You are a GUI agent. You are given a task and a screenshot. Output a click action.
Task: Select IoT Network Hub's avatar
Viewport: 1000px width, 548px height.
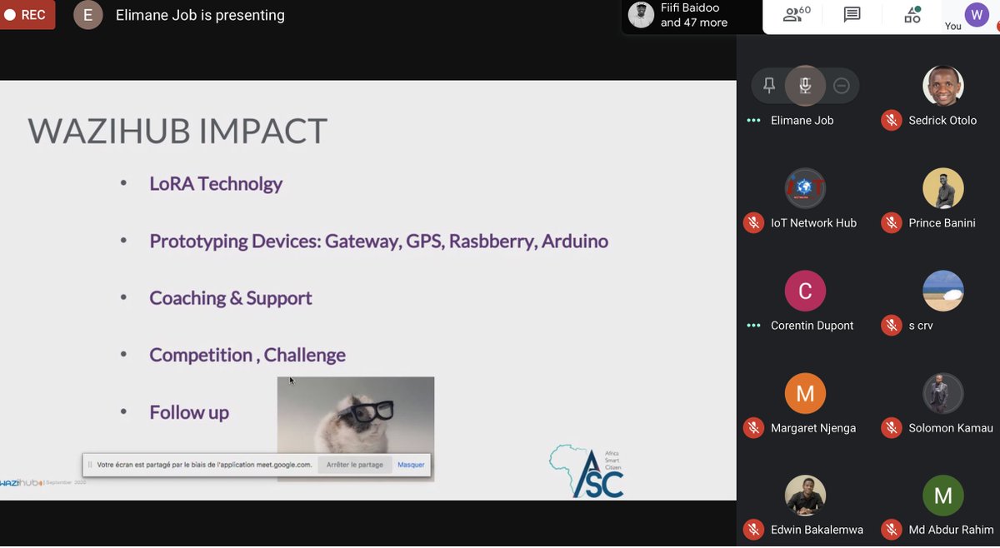[805, 188]
